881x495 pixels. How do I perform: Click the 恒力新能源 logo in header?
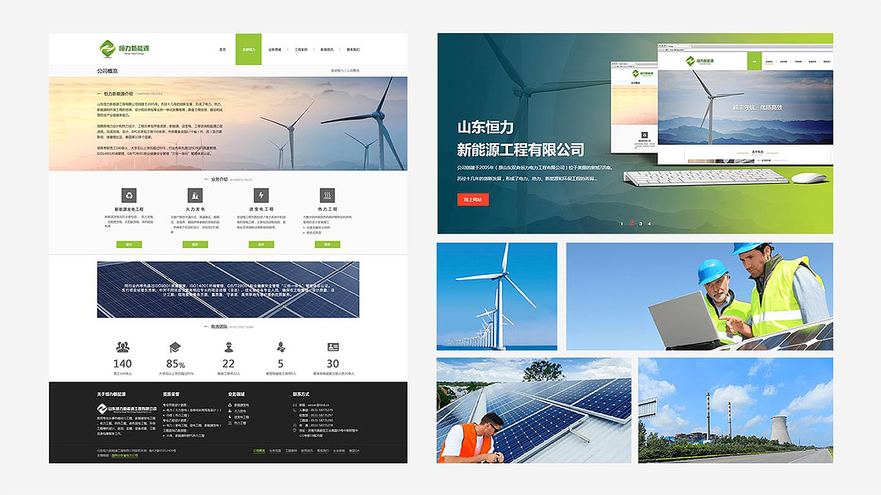click(x=125, y=49)
